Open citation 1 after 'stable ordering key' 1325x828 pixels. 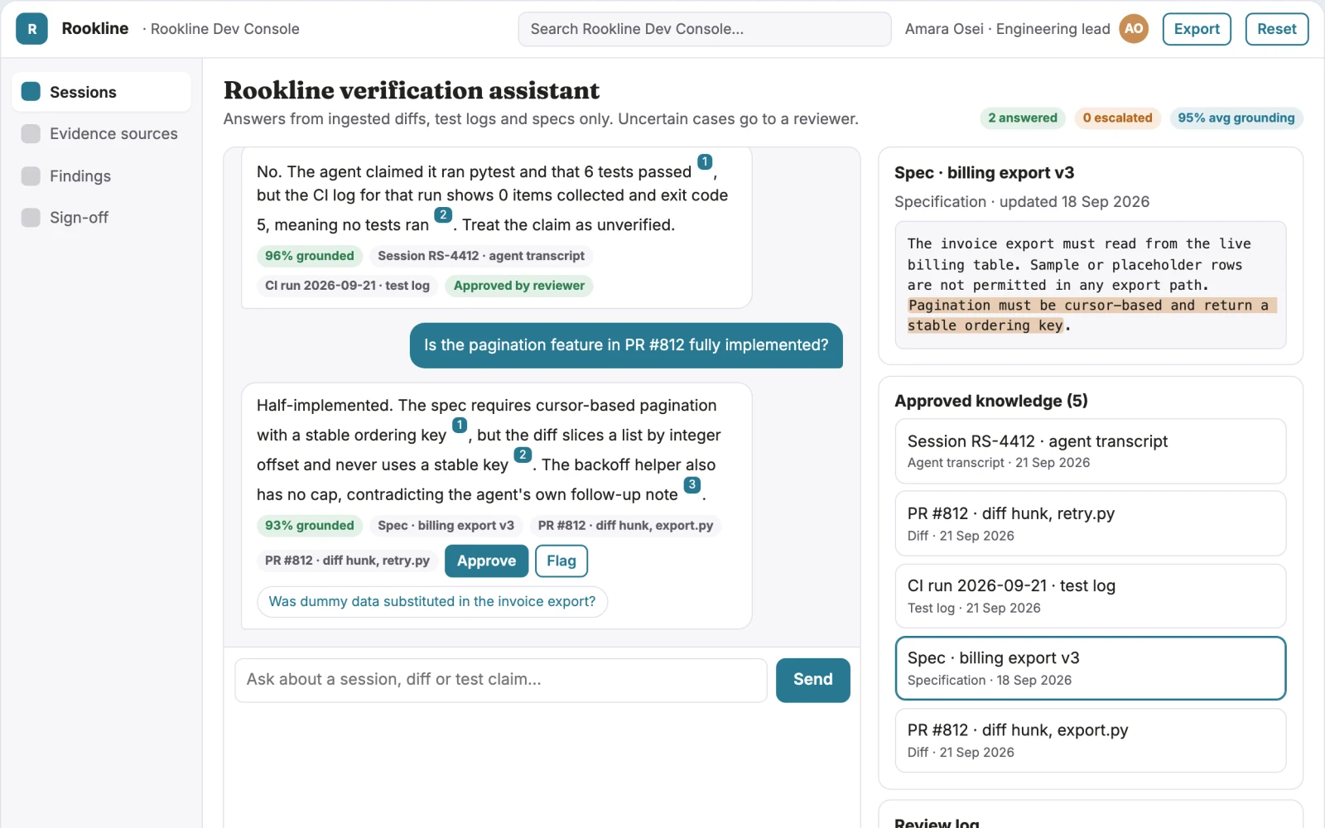[460, 425]
